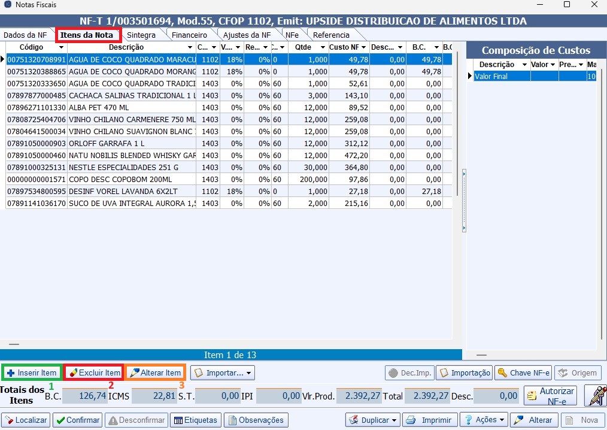Click the Inserir Item plus icon
607x430 pixels.
(x=11, y=373)
